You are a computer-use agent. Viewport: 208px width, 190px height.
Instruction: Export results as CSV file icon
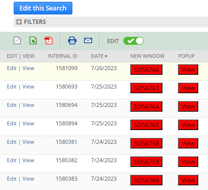17,40
